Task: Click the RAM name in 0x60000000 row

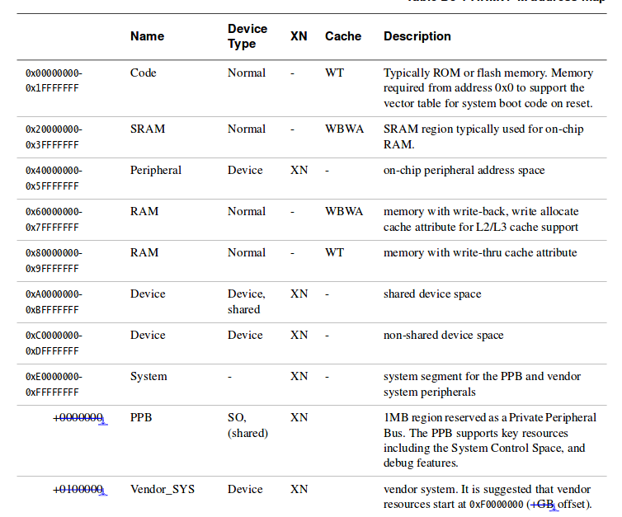Action: click(x=144, y=212)
